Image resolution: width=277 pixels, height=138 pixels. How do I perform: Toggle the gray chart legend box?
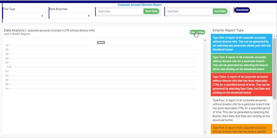click(x=101, y=43)
